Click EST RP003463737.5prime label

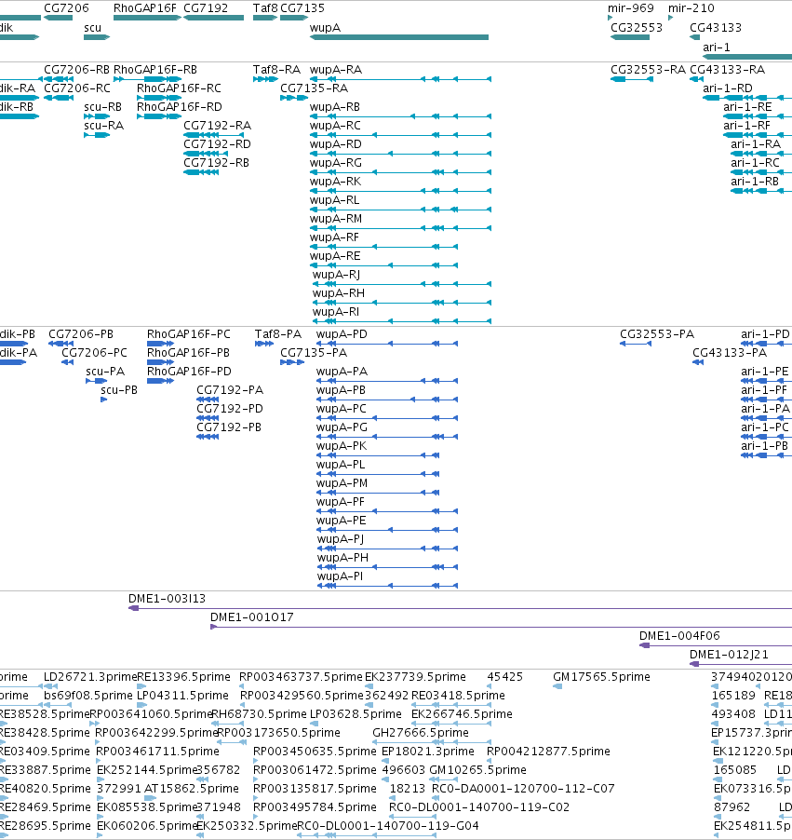pyautogui.click(x=301, y=677)
